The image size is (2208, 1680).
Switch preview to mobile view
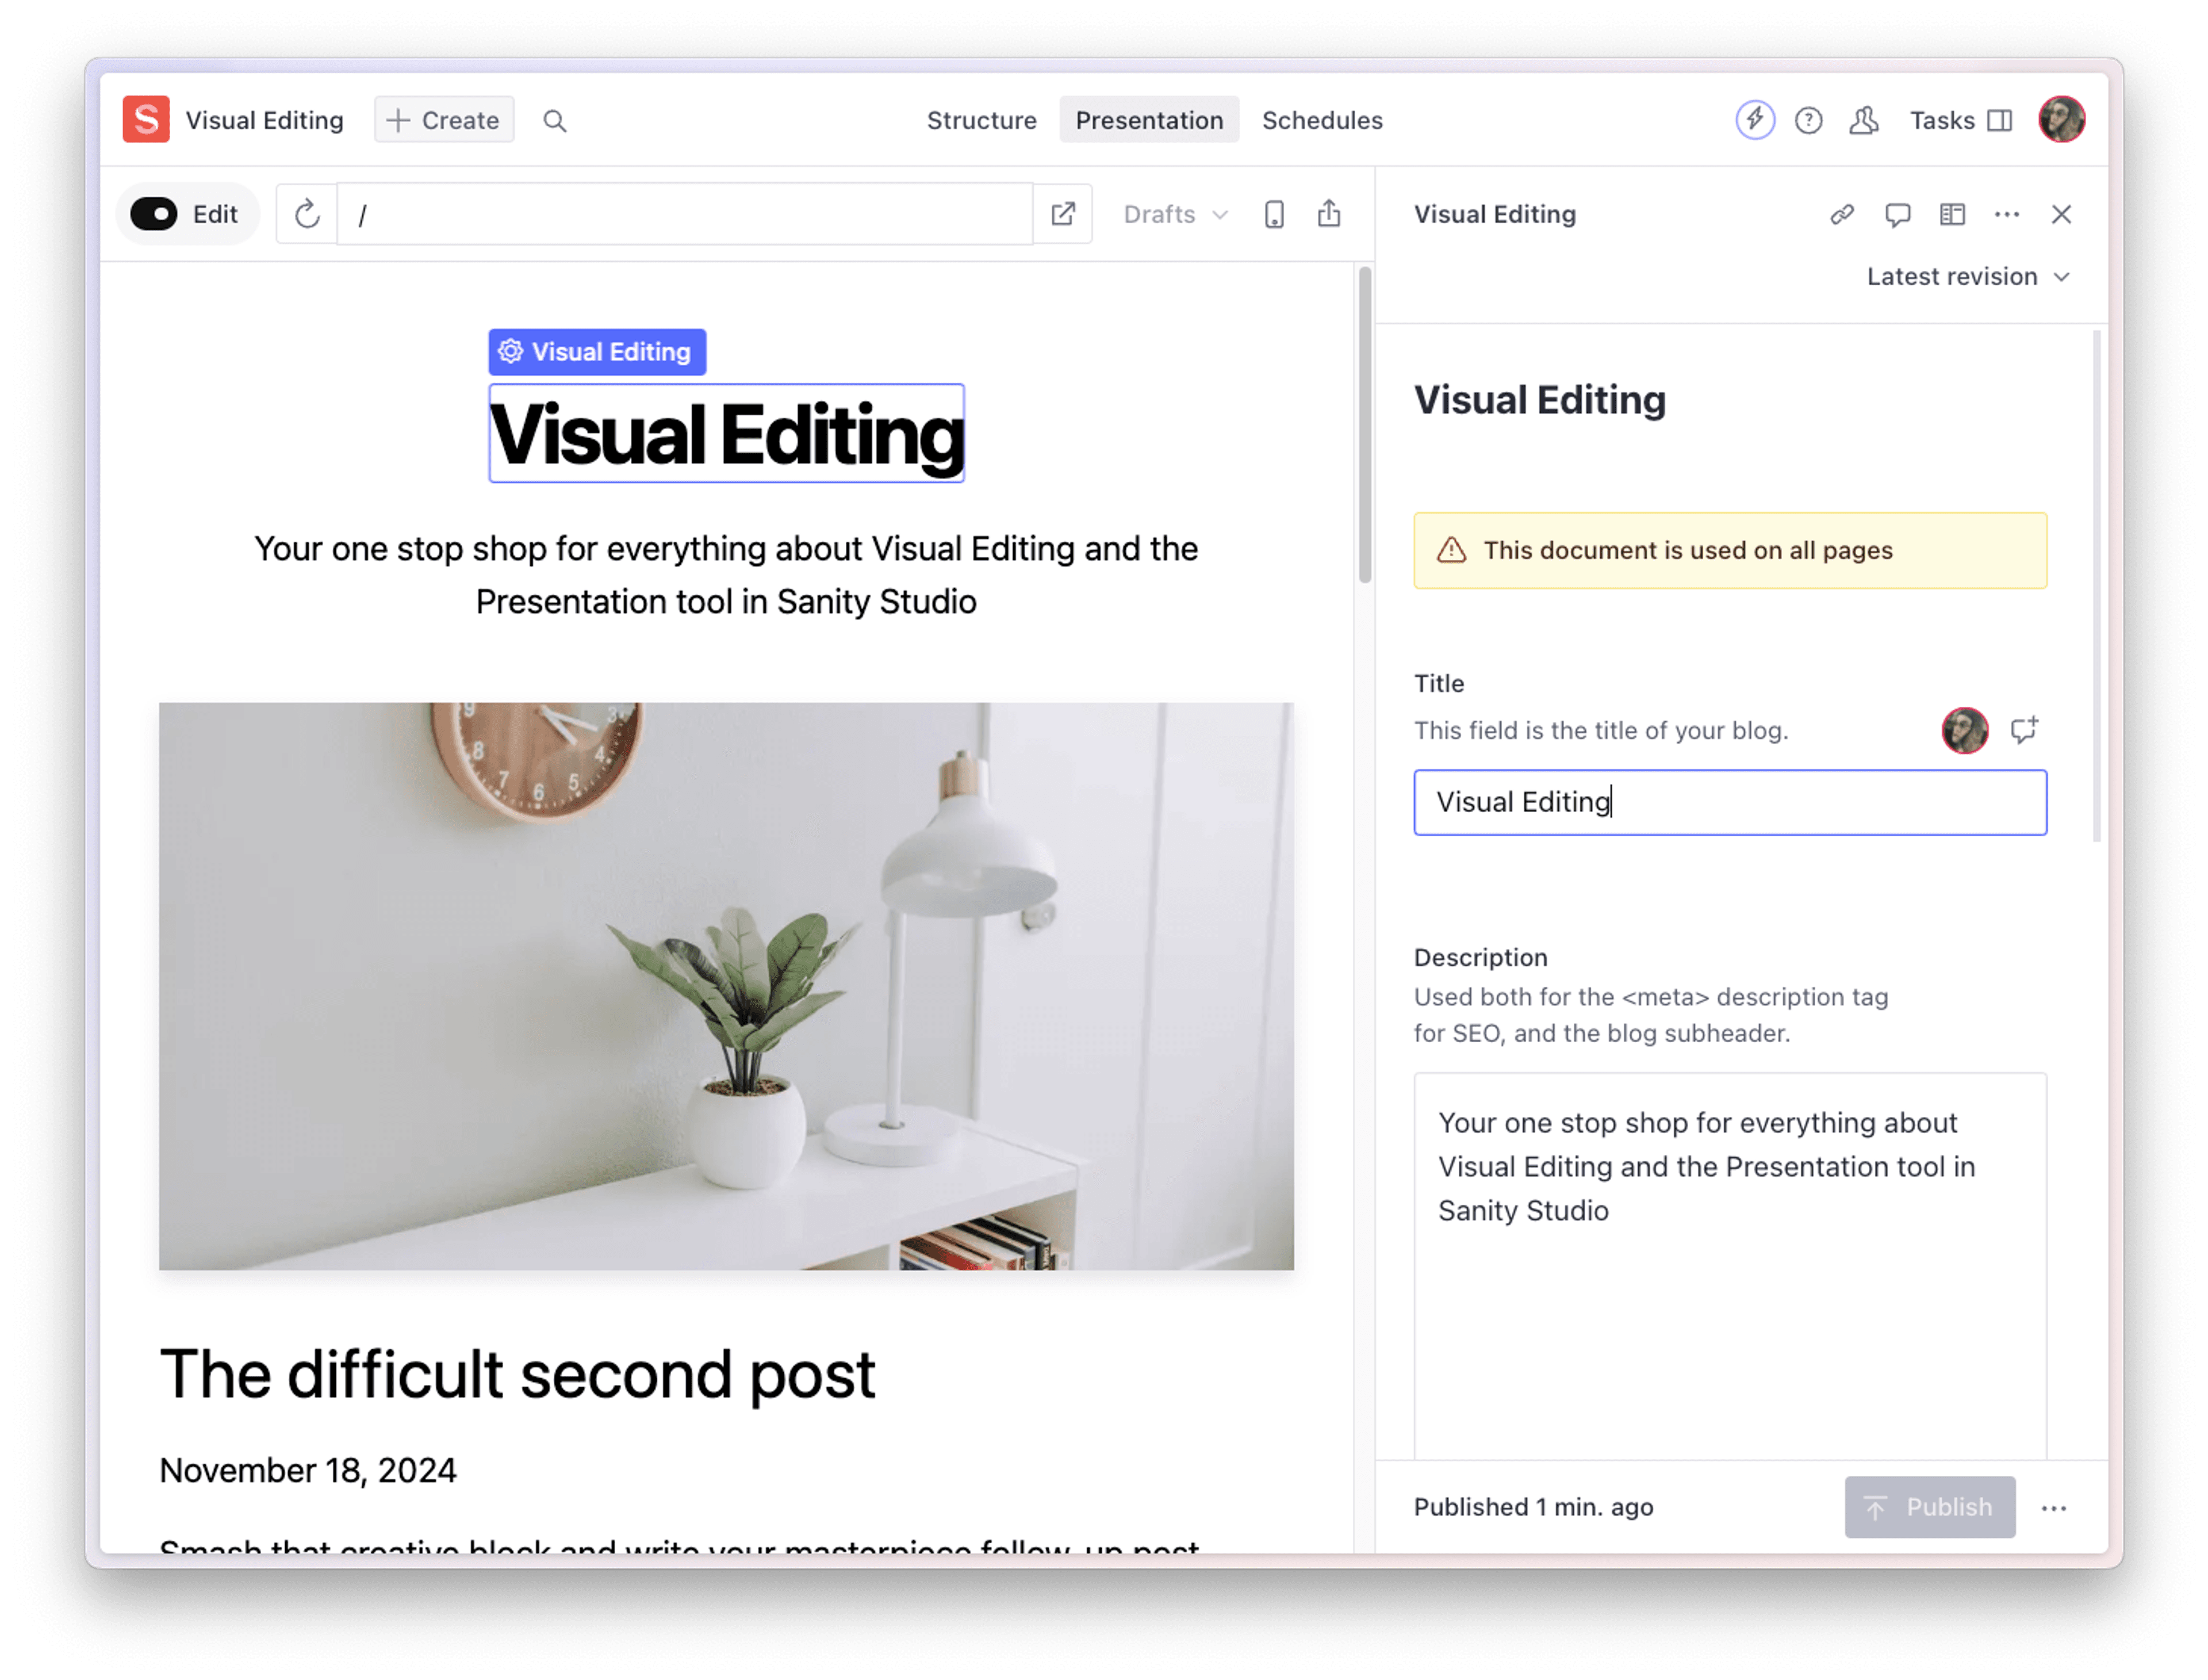tap(1274, 213)
